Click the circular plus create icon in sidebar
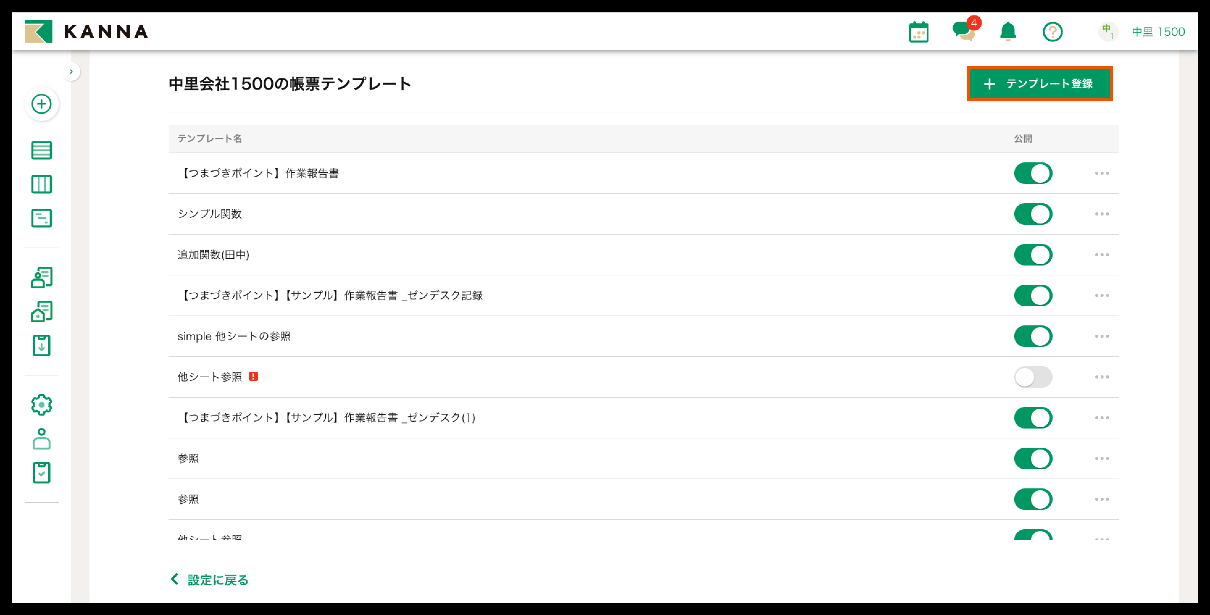 point(41,104)
